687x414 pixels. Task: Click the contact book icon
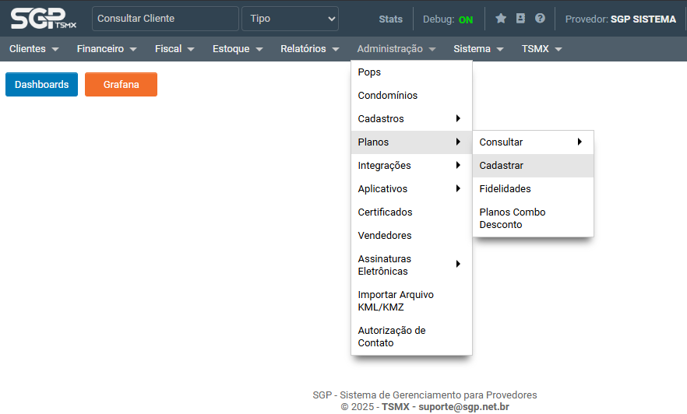[520, 19]
